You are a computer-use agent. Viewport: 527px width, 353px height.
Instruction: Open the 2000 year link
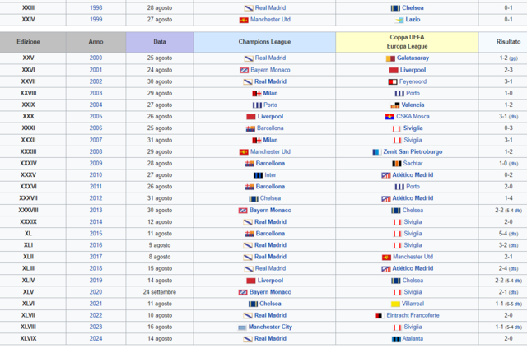(96, 58)
